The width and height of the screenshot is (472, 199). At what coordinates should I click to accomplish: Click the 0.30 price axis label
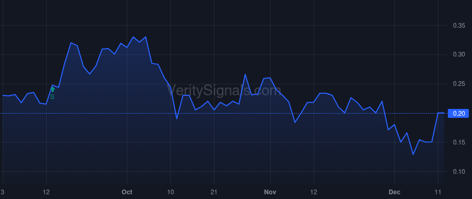pyautogui.click(x=459, y=54)
